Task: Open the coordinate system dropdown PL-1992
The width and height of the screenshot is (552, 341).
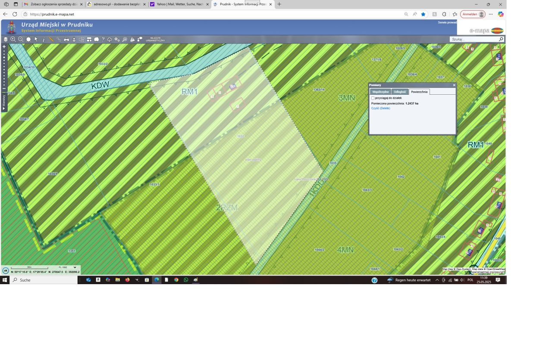Action: [x=67, y=267]
